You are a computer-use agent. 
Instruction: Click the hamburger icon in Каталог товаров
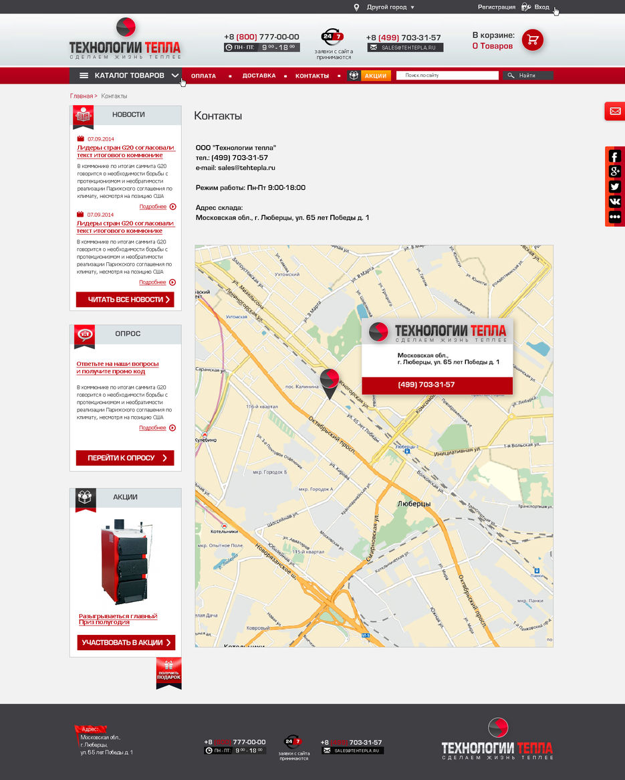tap(84, 76)
